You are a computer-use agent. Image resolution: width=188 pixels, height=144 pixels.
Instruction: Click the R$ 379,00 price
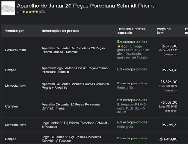(x=169, y=46)
